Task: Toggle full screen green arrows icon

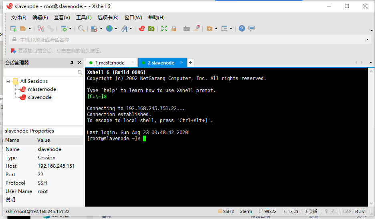Action: (164, 29)
